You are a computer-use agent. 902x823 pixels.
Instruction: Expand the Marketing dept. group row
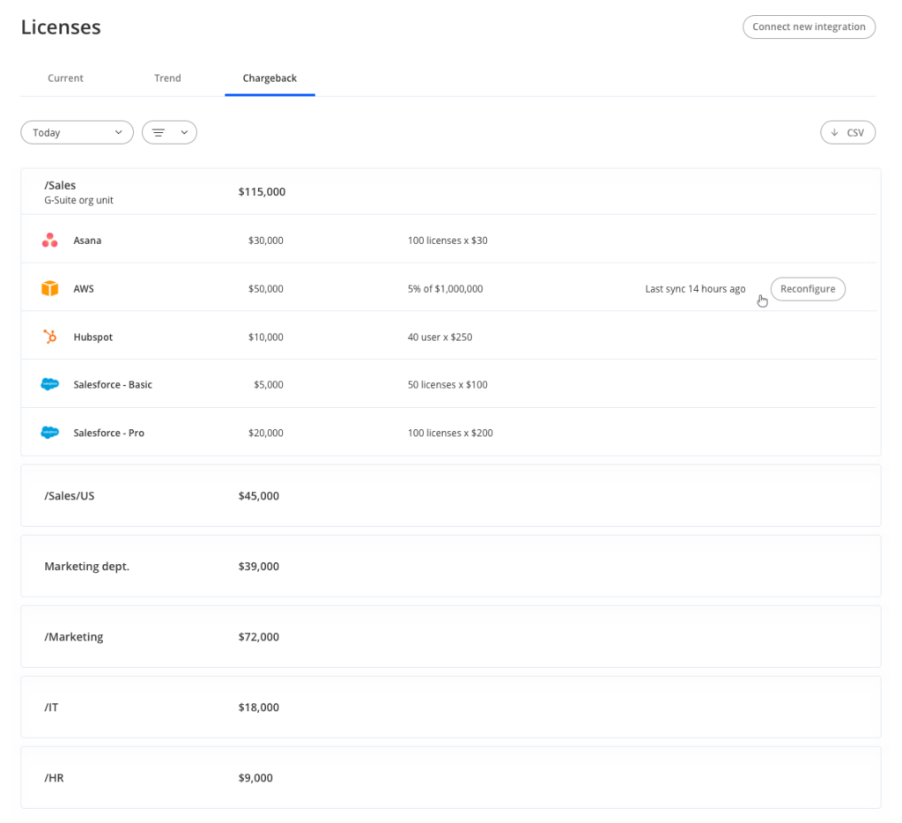tap(450, 567)
